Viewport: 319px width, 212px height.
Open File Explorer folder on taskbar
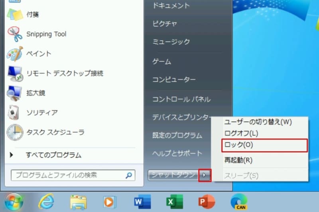pyautogui.click(x=78, y=202)
